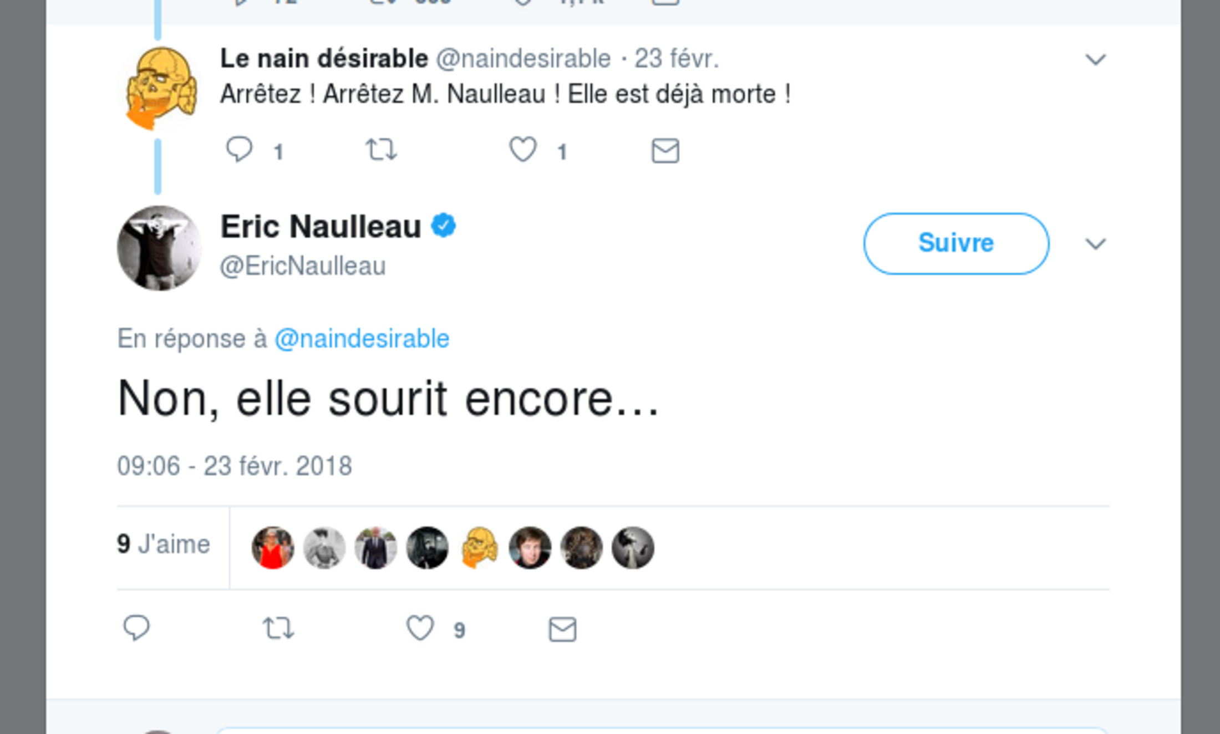Open Eric Naulleau's black-and-white profile photo
1220x734 pixels.
click(x=159, y=248)
